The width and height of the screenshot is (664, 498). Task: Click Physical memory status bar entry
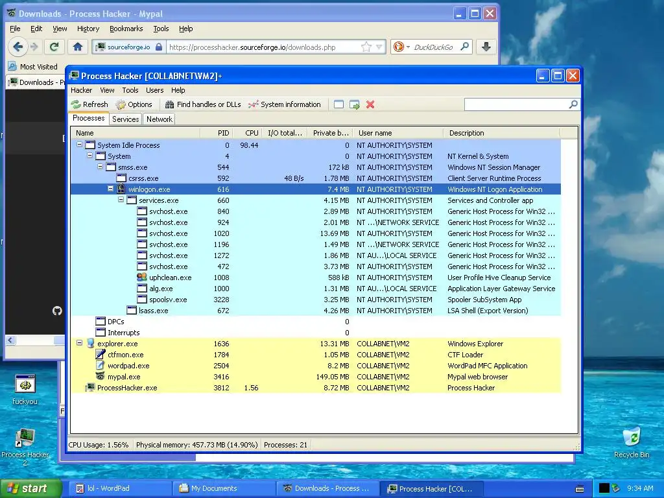click(x=196, y=445)
